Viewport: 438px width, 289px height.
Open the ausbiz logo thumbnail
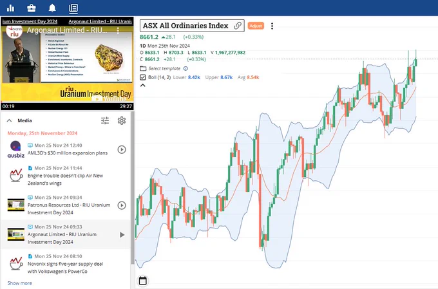[x=15, y=149]
